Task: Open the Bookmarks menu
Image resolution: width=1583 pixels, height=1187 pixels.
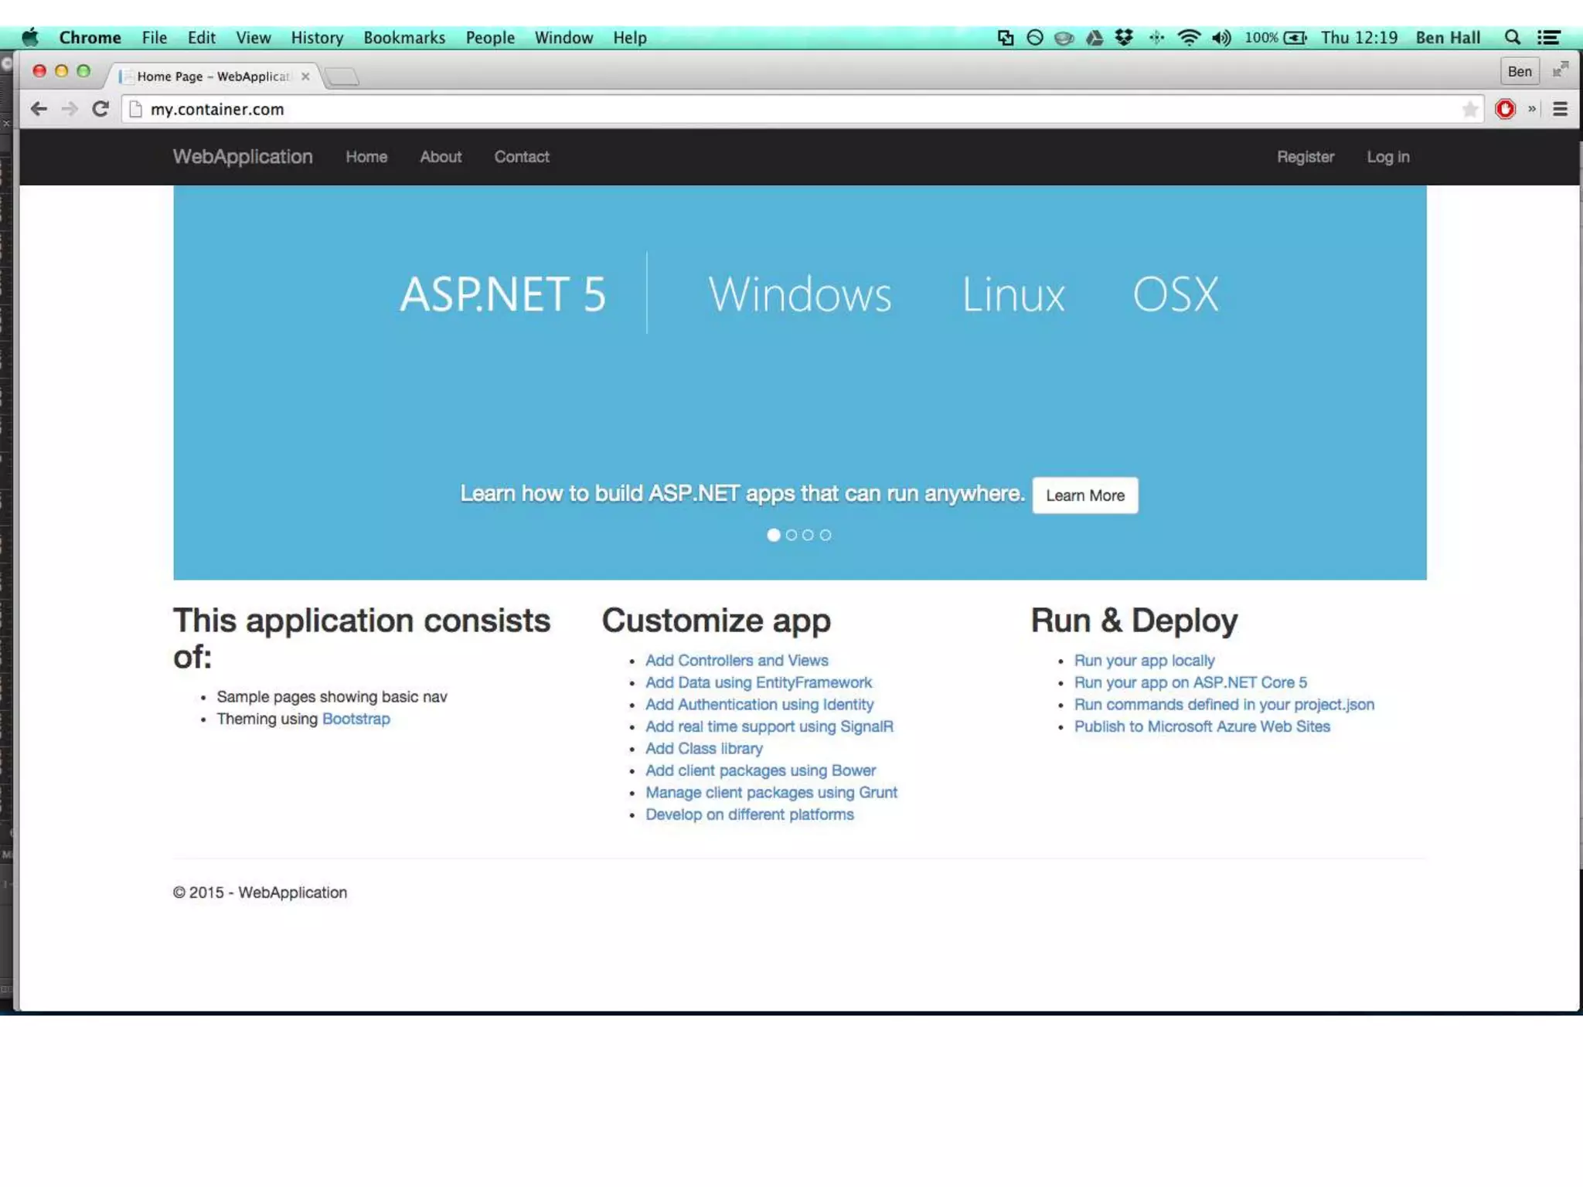Action: pyautogui.click(x=404, y=37)
